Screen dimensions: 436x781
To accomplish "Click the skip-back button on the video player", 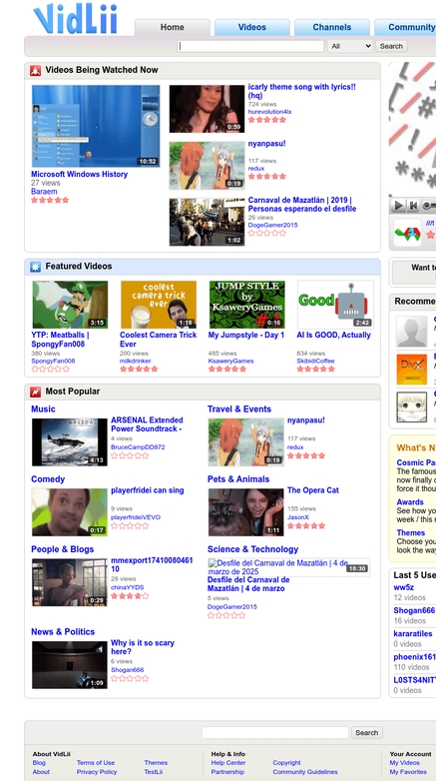I will click(x=413, y=205).
